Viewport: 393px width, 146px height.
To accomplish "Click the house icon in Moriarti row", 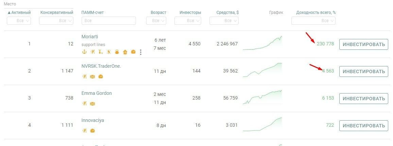I will tap(125, 52).
